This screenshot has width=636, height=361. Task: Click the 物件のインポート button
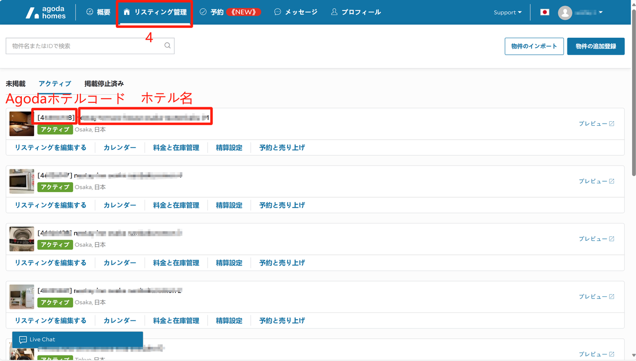pyautogui.click(x=534, y=46)
